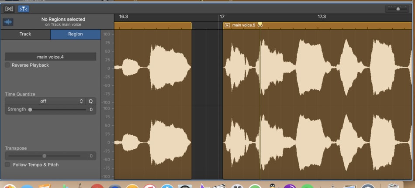Click the horizontal zoom slider knob

[398, 9]
